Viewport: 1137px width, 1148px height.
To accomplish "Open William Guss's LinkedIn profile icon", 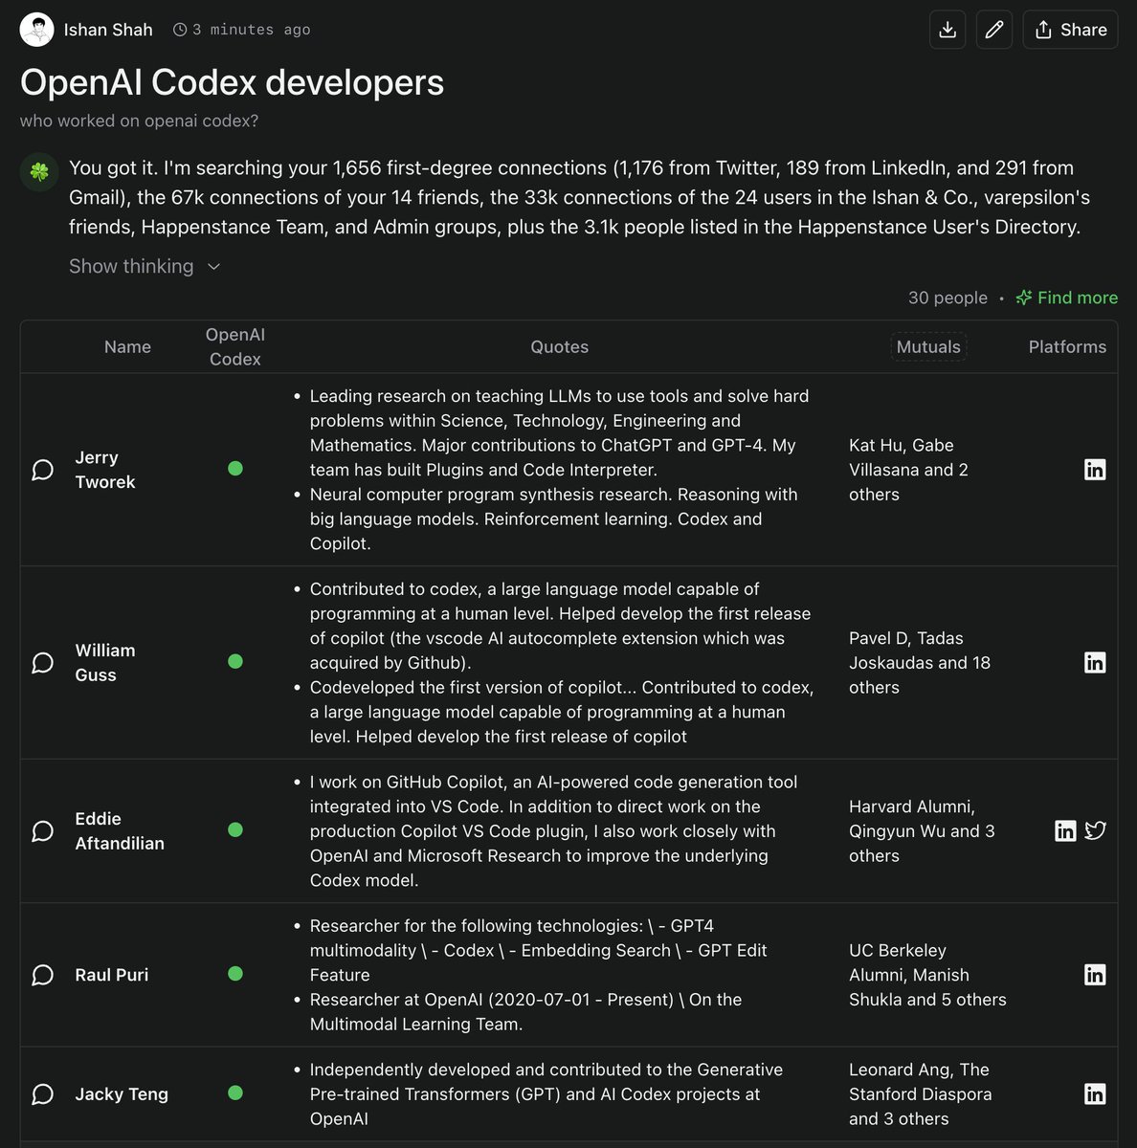I will coord(1095,663).
